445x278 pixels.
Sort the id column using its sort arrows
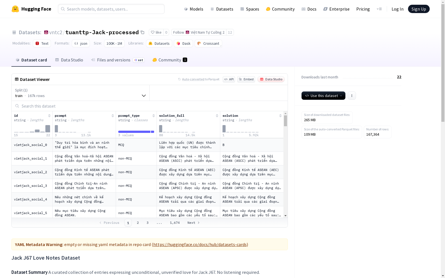[x=49, y=116]
